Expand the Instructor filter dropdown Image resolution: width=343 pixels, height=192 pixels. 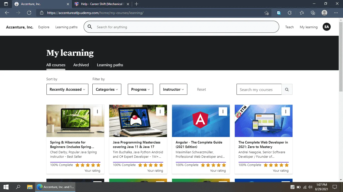pyautogui.click(x=174, y=89)
